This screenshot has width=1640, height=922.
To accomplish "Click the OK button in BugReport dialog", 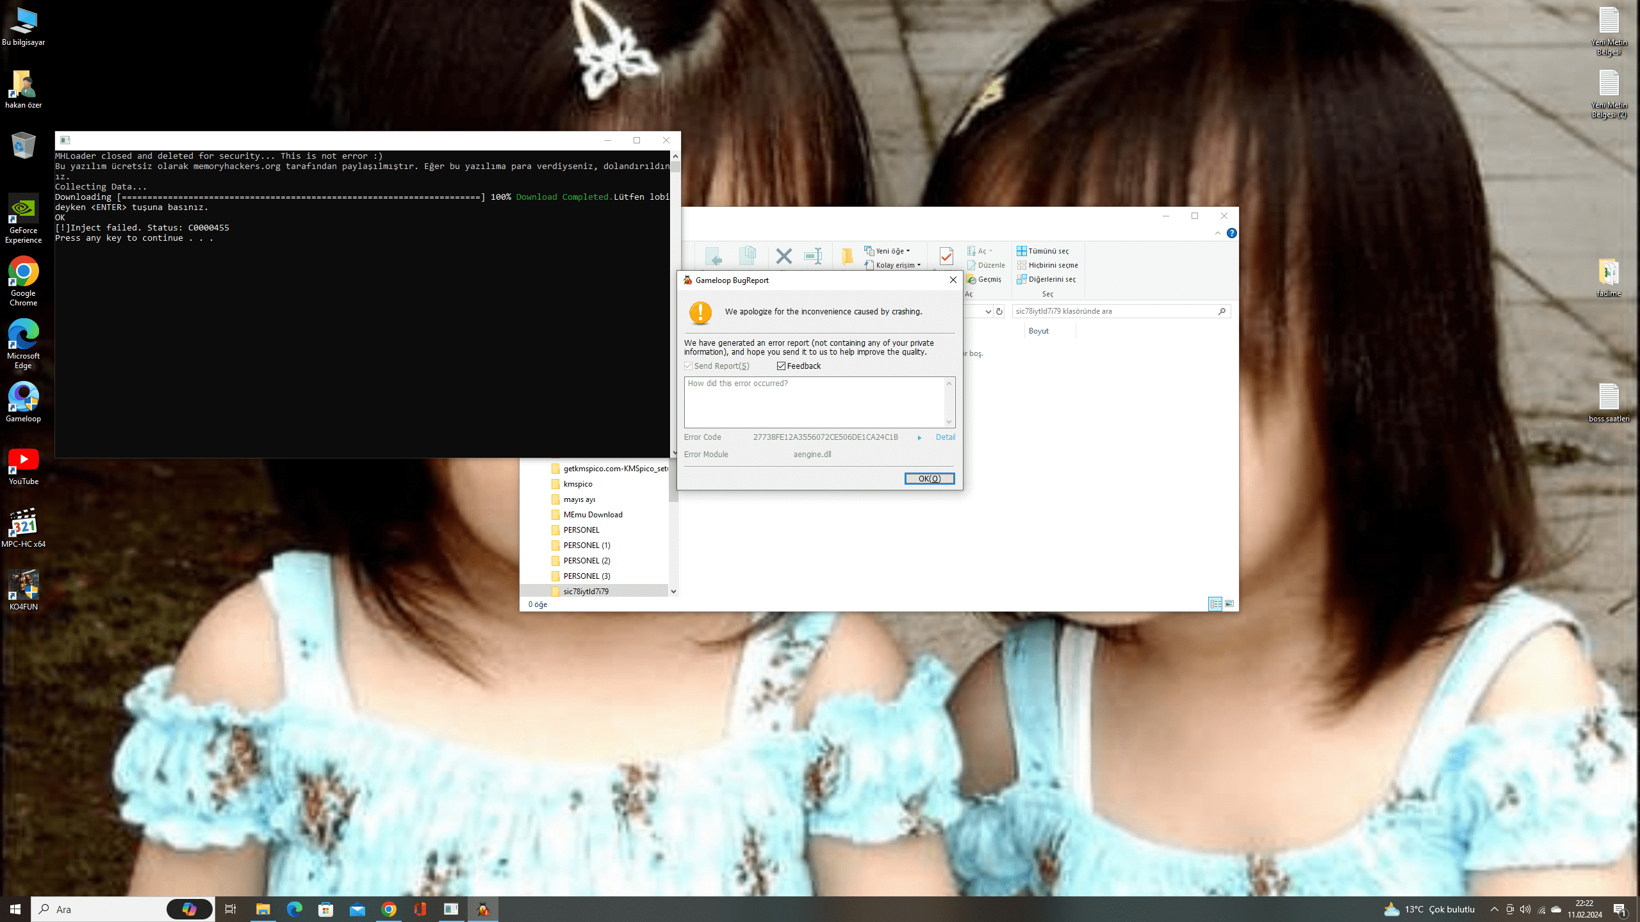I will [x=930, y=478].
